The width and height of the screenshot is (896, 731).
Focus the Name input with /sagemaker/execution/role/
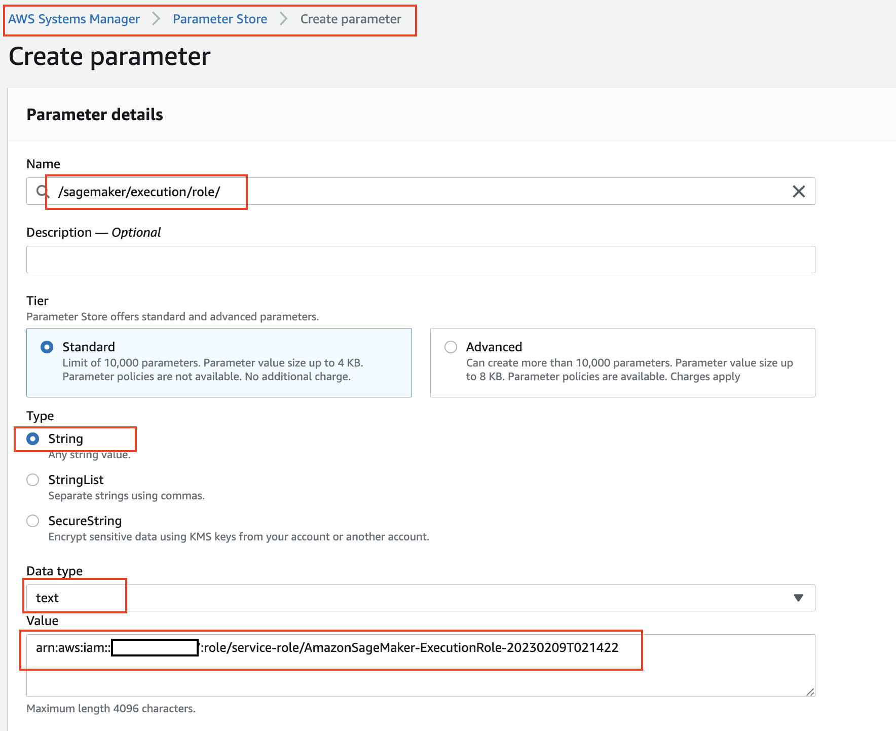pos(421,192)
